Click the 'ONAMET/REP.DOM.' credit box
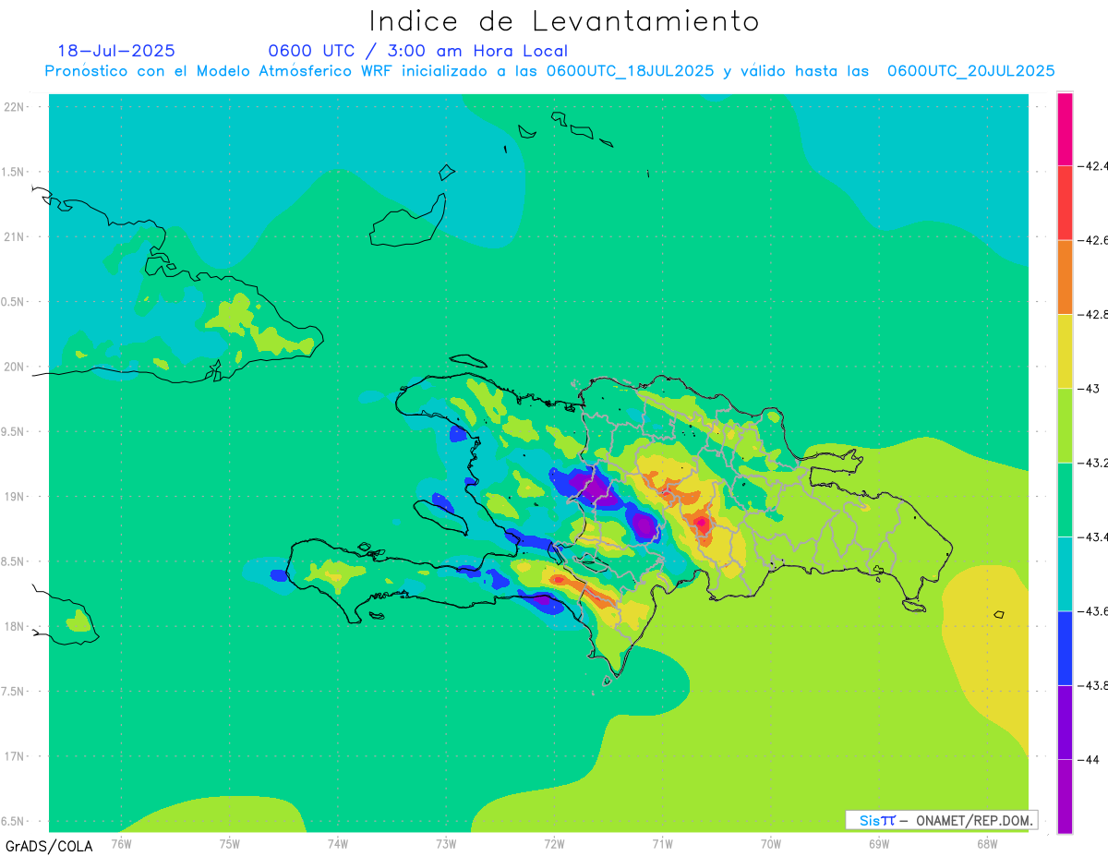Viewport: 1108px width, 856px height. (x=942, y=820)
